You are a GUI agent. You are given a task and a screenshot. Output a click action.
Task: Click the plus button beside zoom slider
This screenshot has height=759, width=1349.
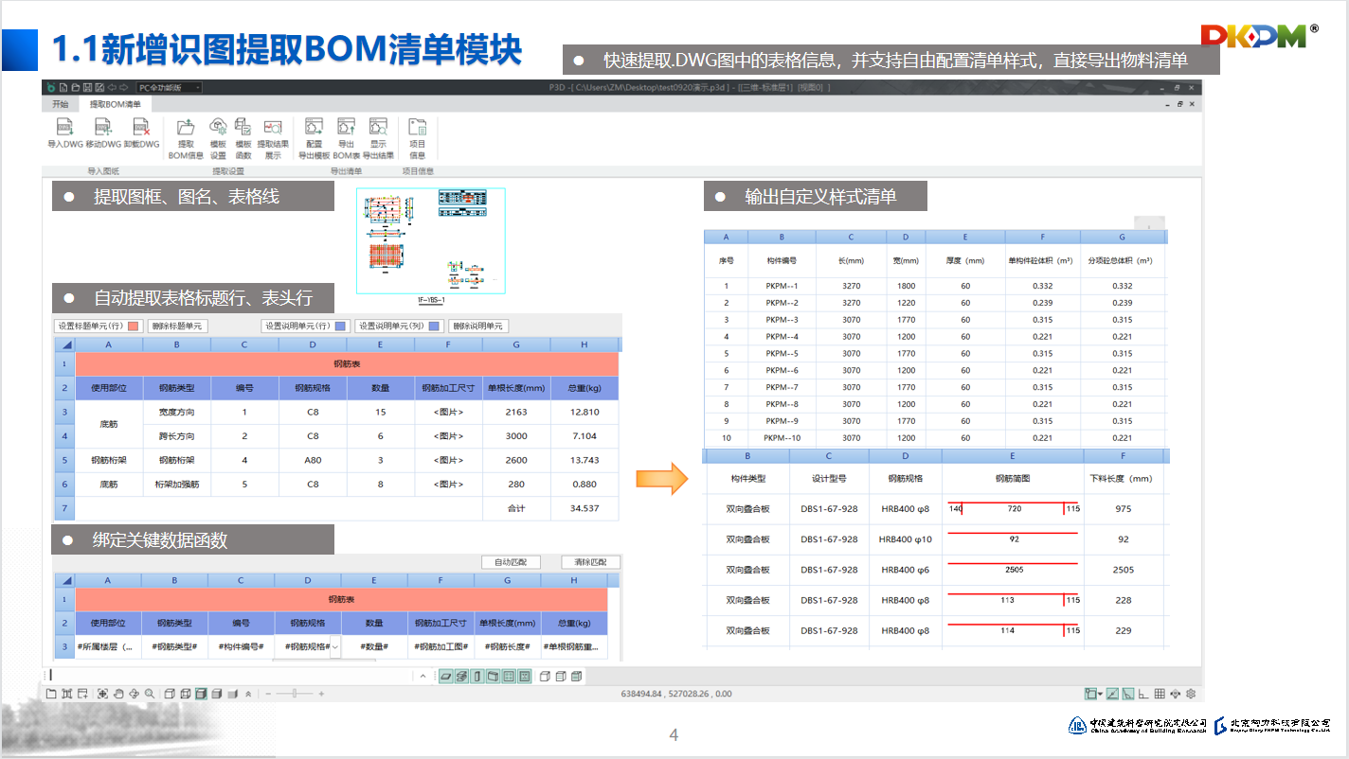point(321,694)
